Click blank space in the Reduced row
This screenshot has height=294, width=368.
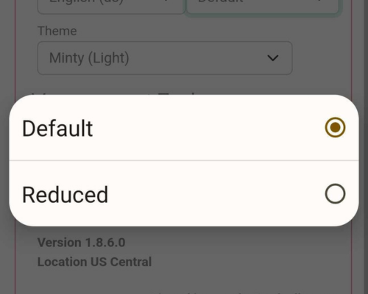pyautogui.click(x=216, y=194)
